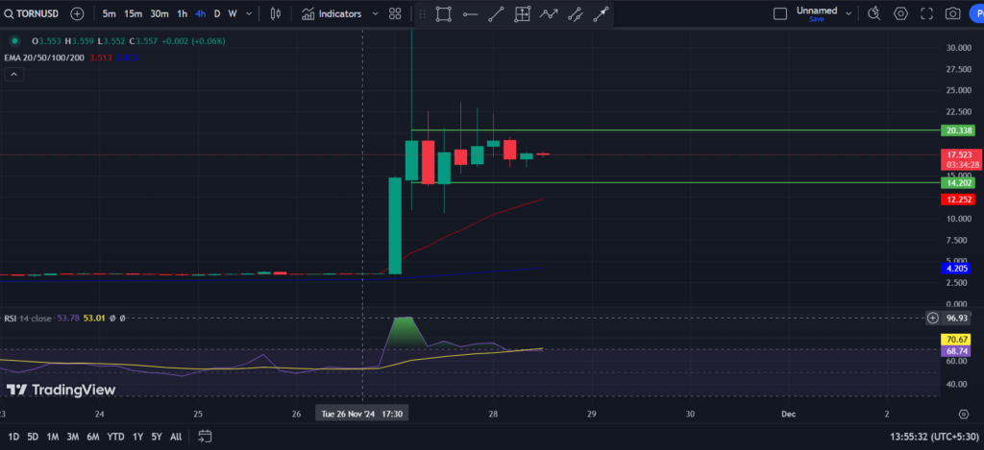
Task: Click the plus button beside 96.93 on price scale
Action: tap(933, 318)
